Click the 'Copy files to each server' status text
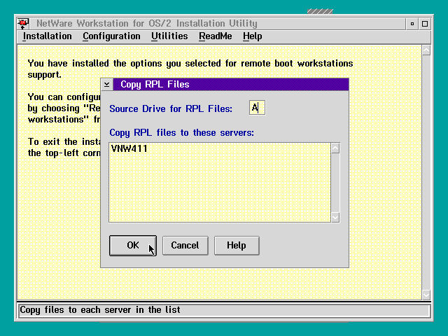448x336 pixels. 100,310
